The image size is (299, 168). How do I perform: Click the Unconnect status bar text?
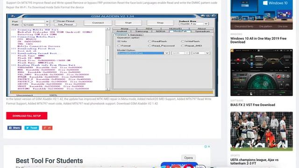[24, 95]
